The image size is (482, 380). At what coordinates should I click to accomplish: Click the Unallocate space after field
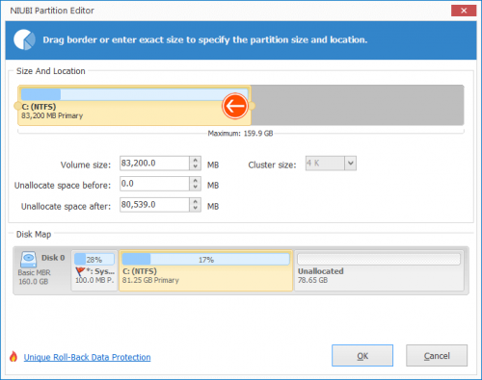pos(155,205)
